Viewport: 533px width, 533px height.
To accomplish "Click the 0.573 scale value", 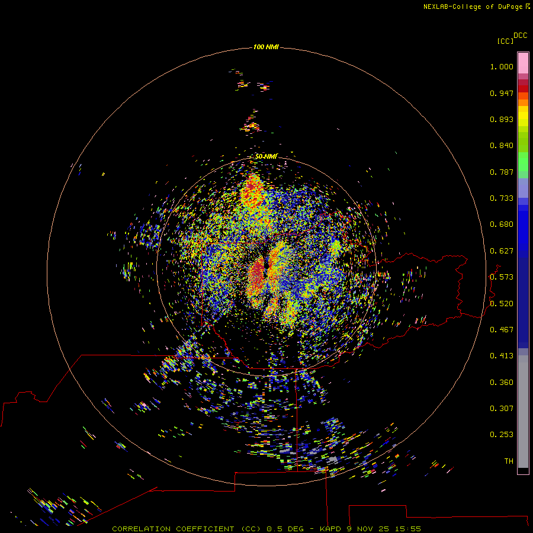I will [x=502, y=277].
